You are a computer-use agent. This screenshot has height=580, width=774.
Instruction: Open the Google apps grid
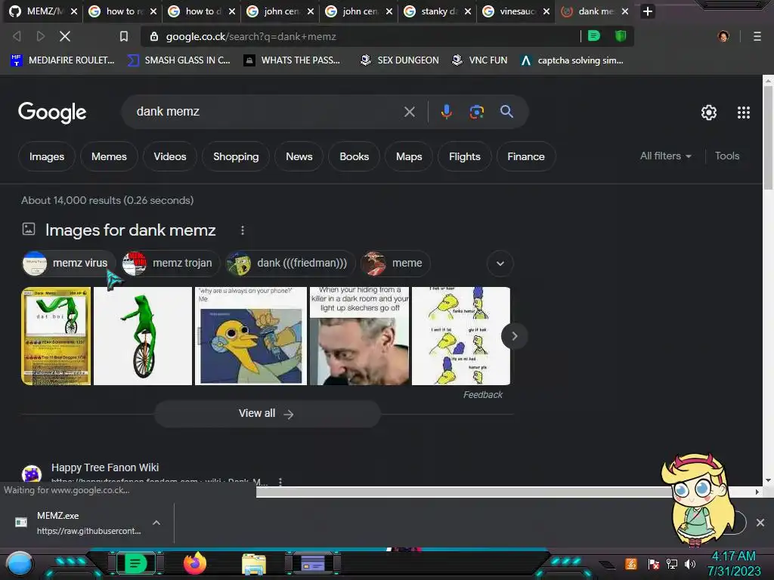coord(744,113)
